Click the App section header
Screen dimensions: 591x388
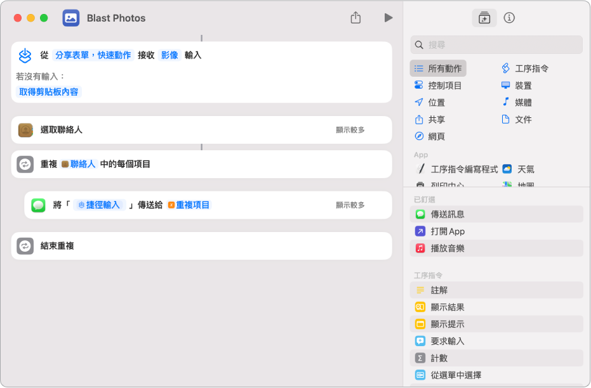(x=421, y=155)
